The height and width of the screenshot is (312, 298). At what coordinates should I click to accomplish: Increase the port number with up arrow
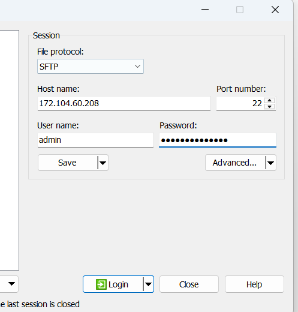point(269,100)
